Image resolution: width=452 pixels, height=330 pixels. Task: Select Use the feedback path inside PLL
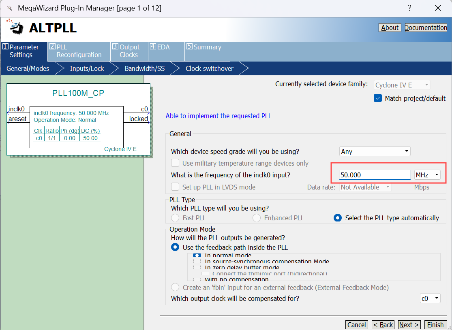[x=175, y=247]
